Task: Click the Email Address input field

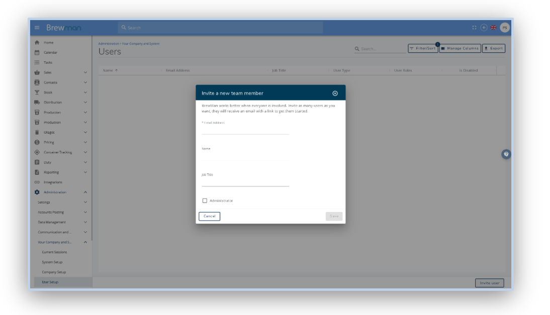Action: (x=245, y=130)
